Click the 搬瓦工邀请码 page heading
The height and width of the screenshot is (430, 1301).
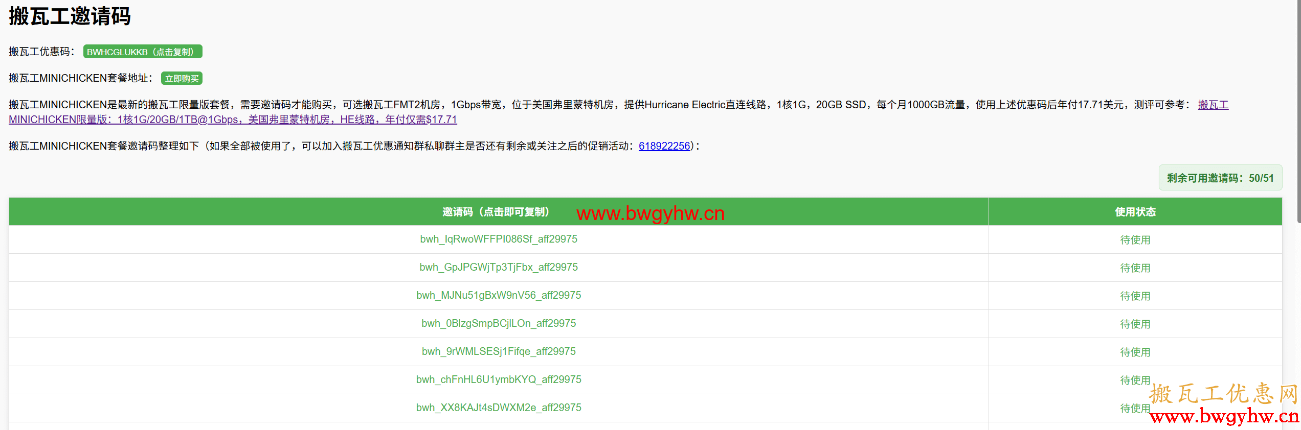pos(70,16)
